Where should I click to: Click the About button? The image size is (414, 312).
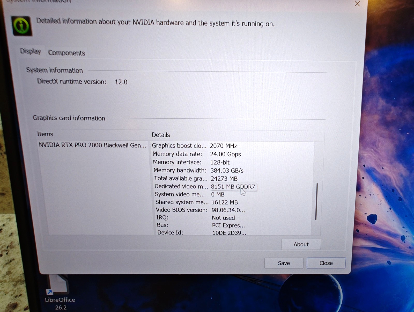(x=301, y=244)
